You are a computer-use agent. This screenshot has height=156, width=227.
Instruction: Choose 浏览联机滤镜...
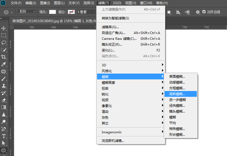point(131,141)
